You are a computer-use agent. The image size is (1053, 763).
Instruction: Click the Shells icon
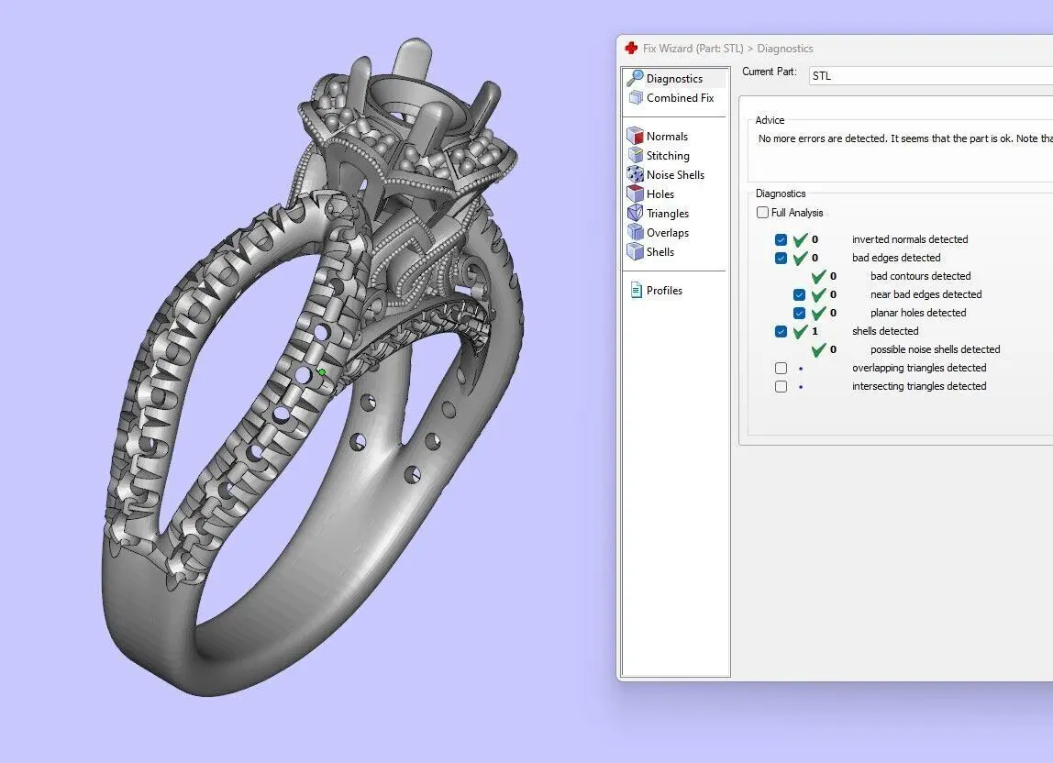[635, 252]
